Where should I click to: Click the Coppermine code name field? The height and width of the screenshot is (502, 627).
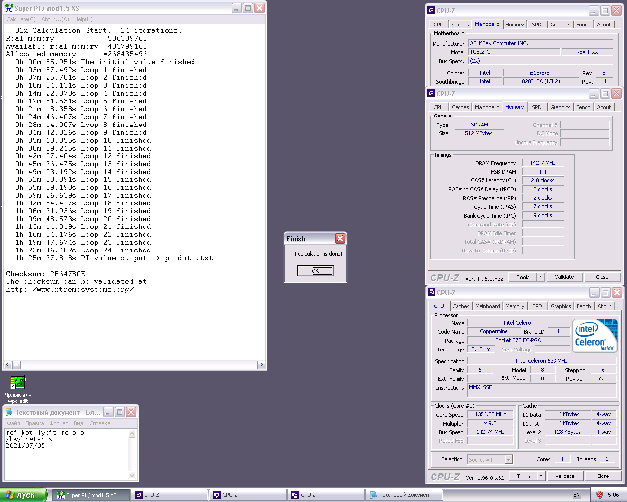coord(493,332)
